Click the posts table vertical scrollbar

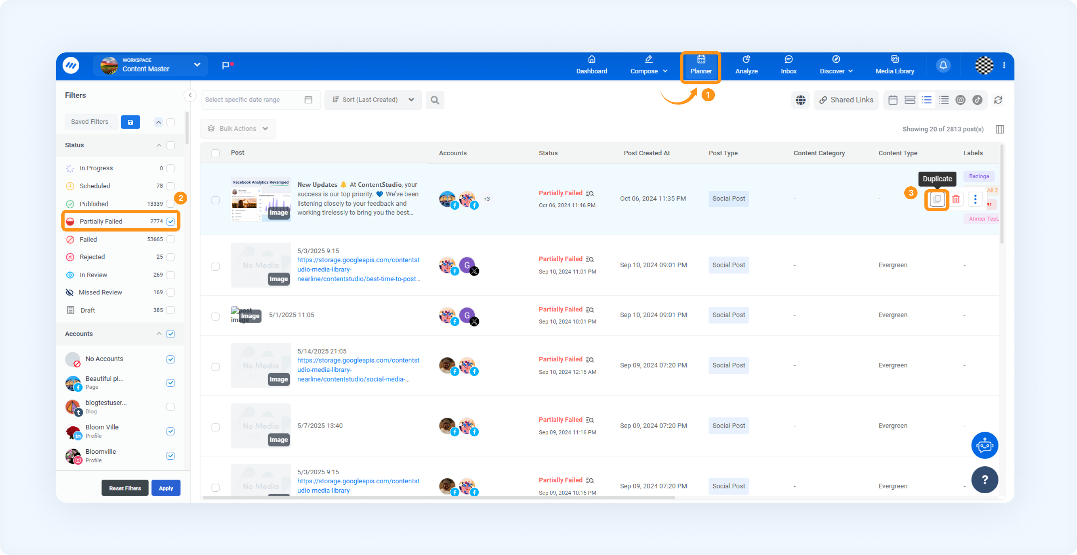click(x=1002, y=194)
